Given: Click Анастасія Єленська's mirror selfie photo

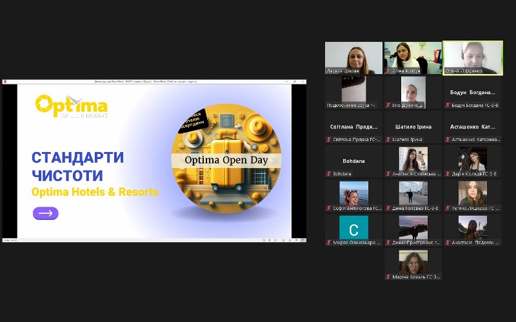Looking at the screenshot, I should tap(413, 158).
